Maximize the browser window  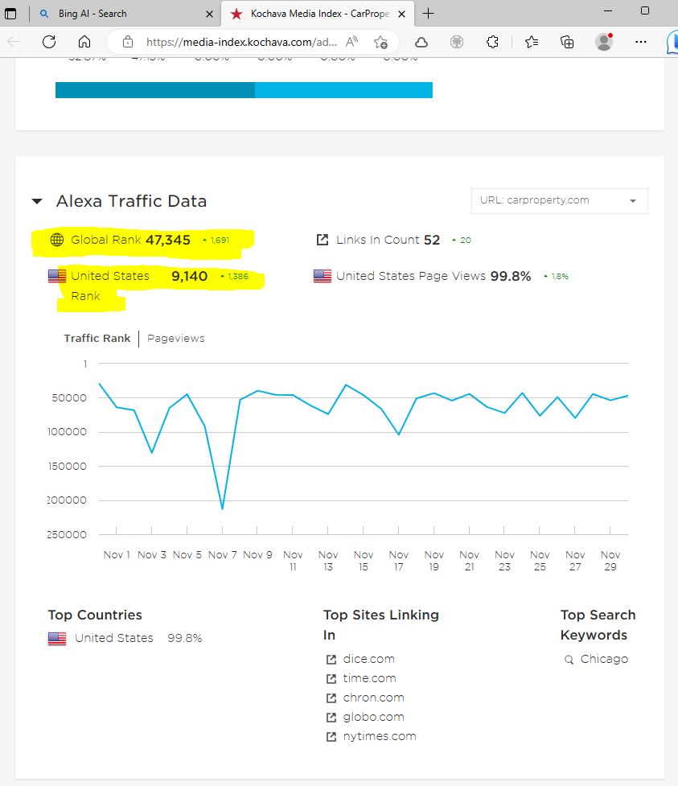645,10
